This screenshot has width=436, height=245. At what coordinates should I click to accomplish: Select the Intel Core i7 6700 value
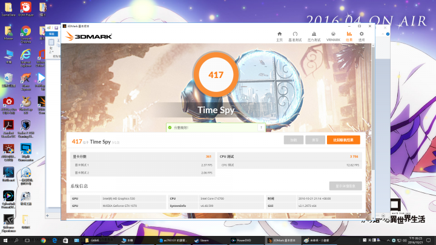(212, 198)
